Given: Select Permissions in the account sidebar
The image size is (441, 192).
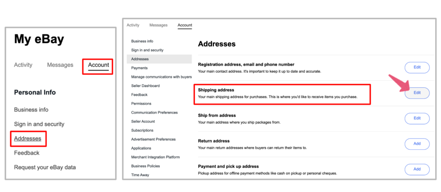Looking at the screenshot, I should pyautogui.click(x=141, y=104).
